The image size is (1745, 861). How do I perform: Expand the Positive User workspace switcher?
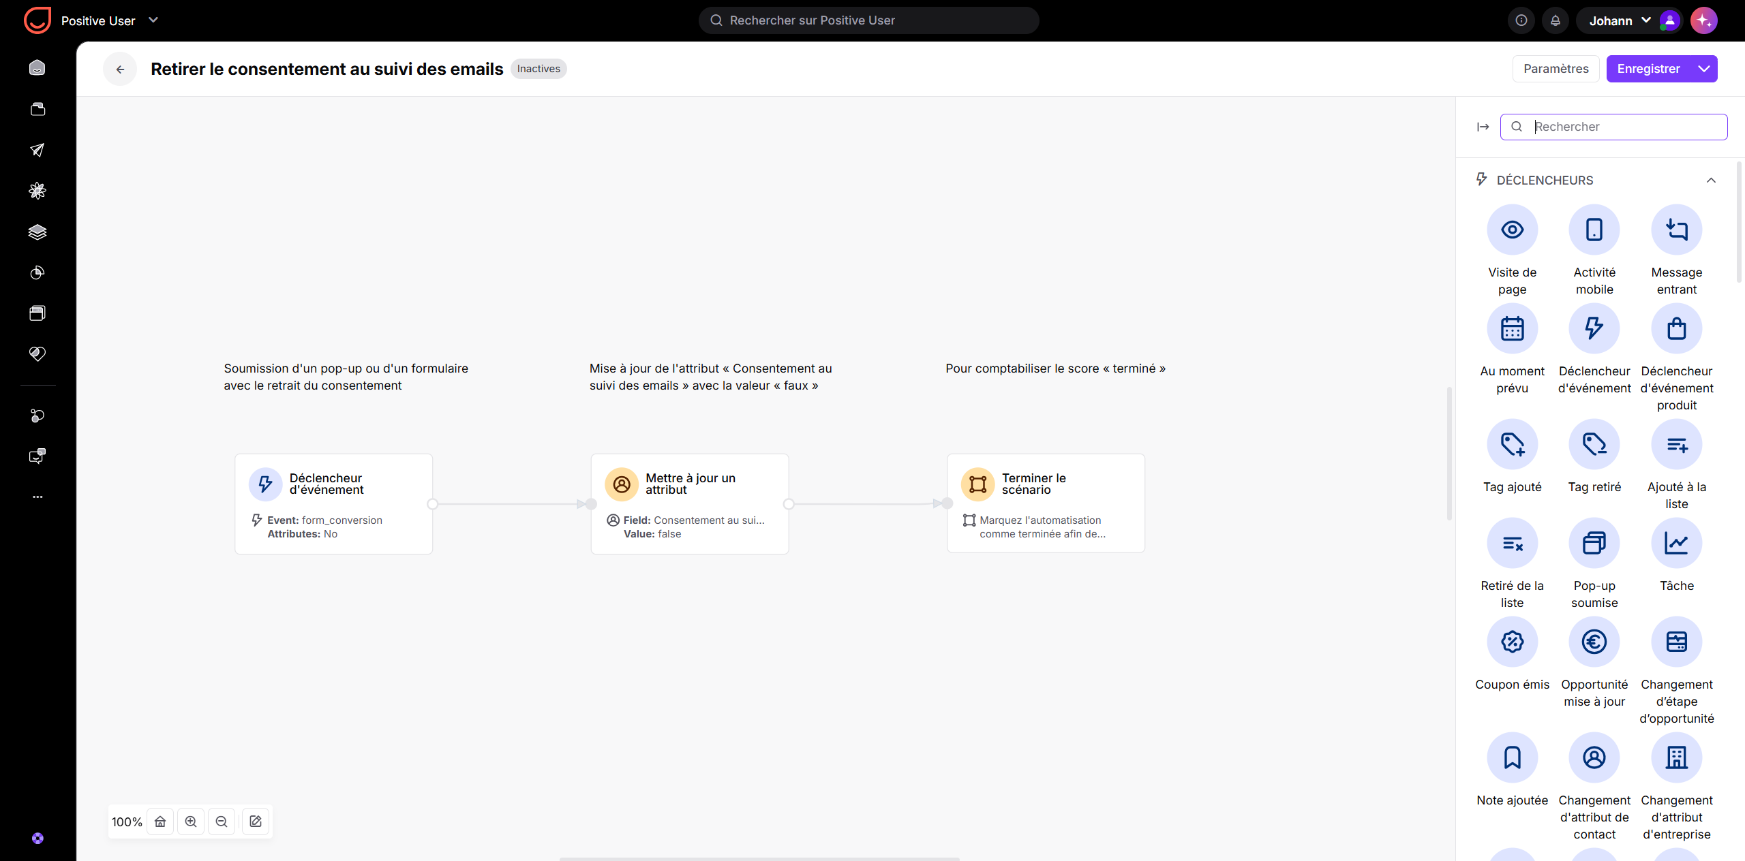[153, 20]
